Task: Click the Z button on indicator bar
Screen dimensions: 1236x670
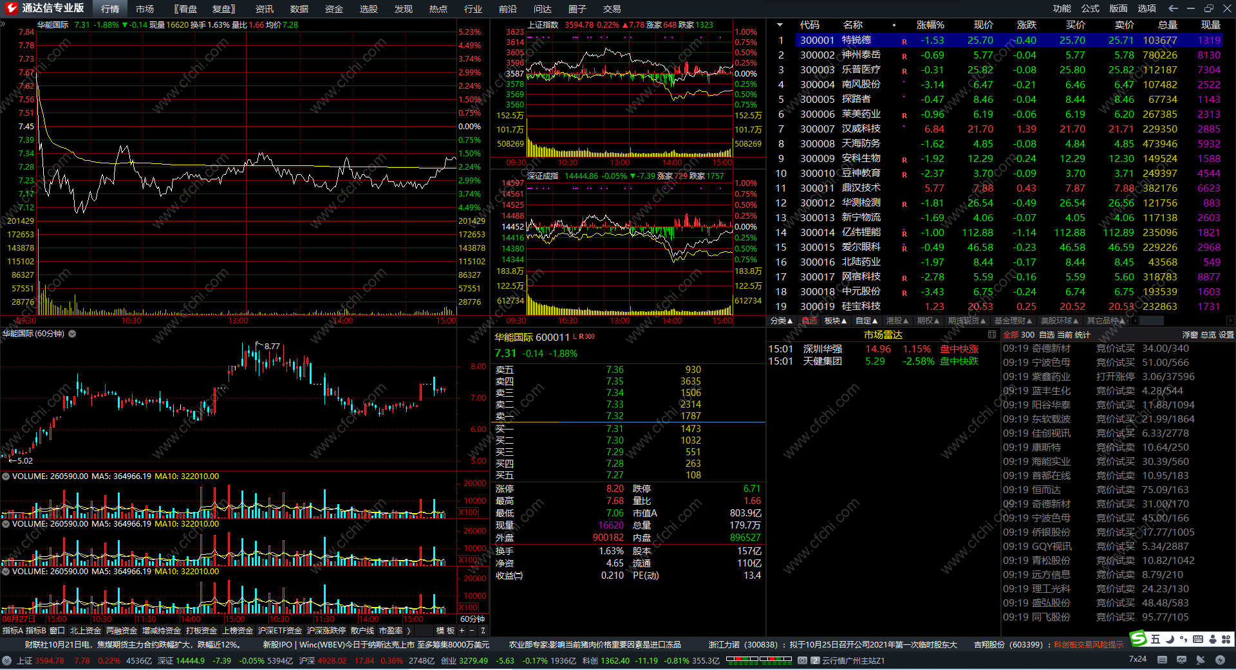Action: tap(483, 631)
